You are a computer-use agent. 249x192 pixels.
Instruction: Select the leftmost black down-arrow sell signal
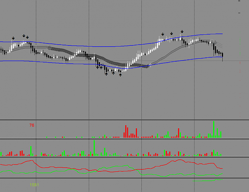pyautogui.click(x=13, y=38)
